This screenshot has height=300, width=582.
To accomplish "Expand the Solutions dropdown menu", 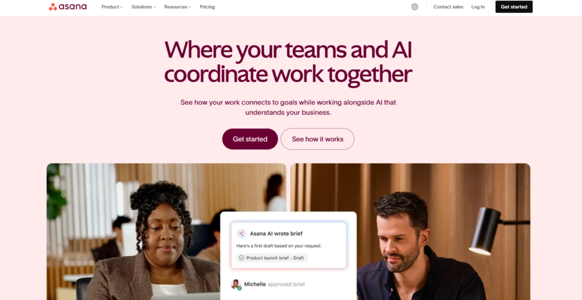I will pos(144,7).
